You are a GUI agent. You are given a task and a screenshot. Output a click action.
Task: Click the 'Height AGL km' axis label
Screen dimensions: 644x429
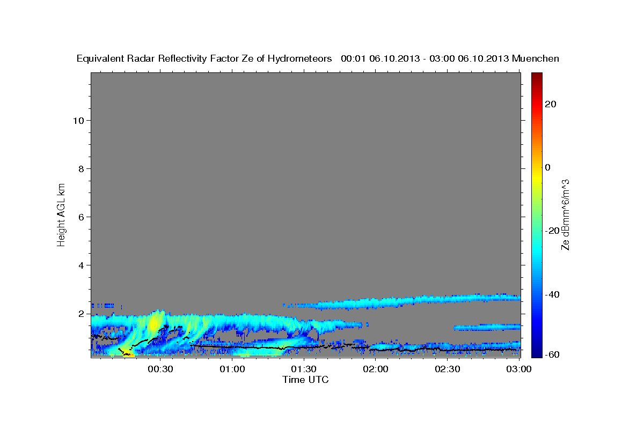pyautogui.click(x=61, y=214)
